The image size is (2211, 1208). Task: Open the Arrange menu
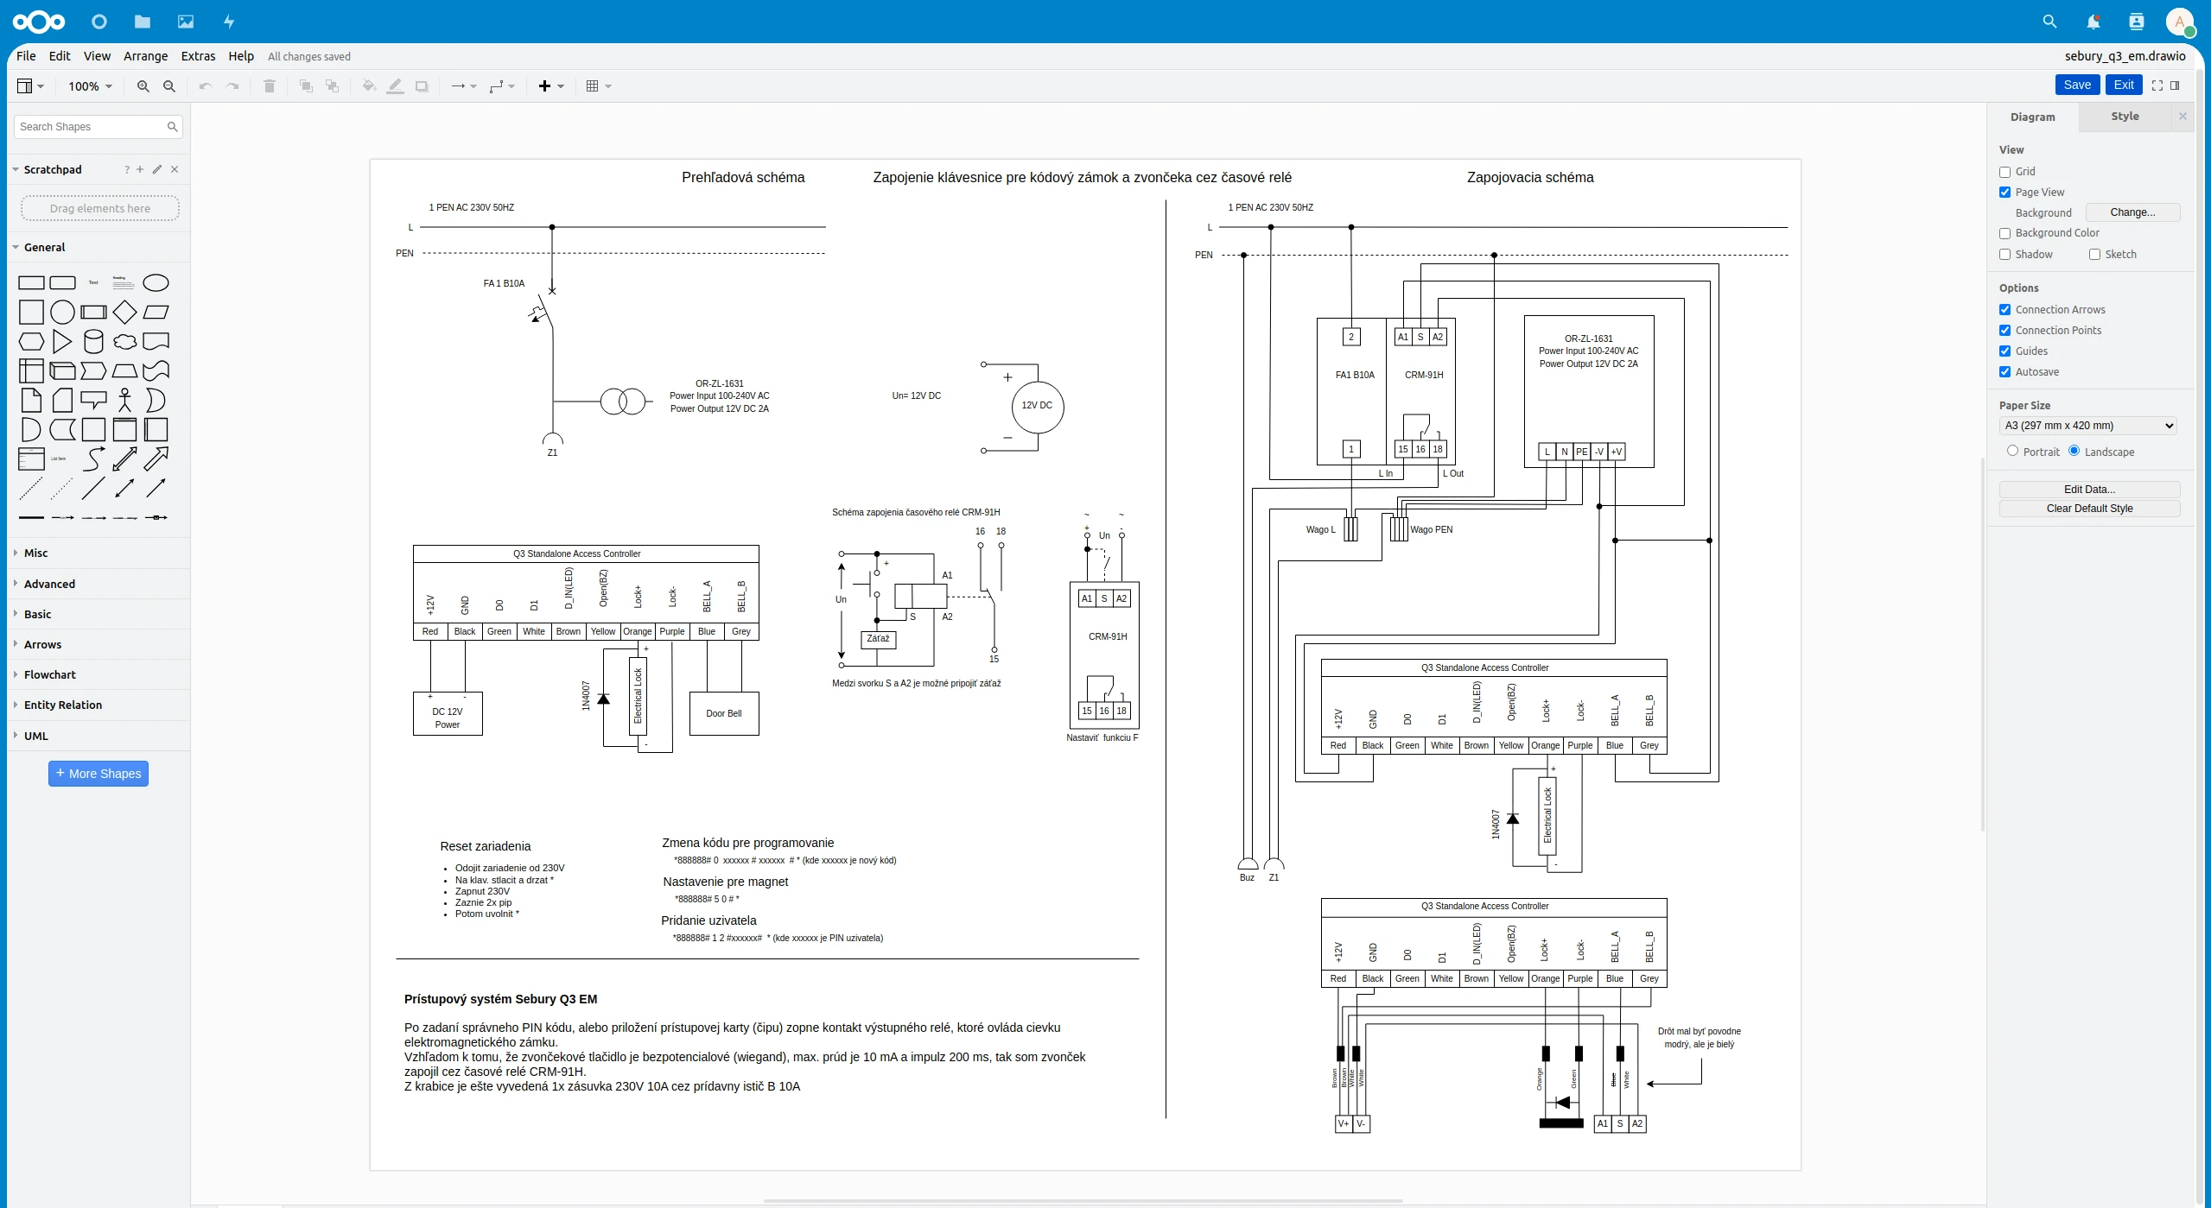(x=145, y=56)
